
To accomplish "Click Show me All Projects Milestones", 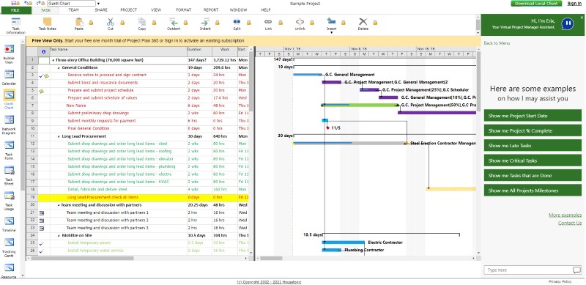I will [x=533, y=190].
